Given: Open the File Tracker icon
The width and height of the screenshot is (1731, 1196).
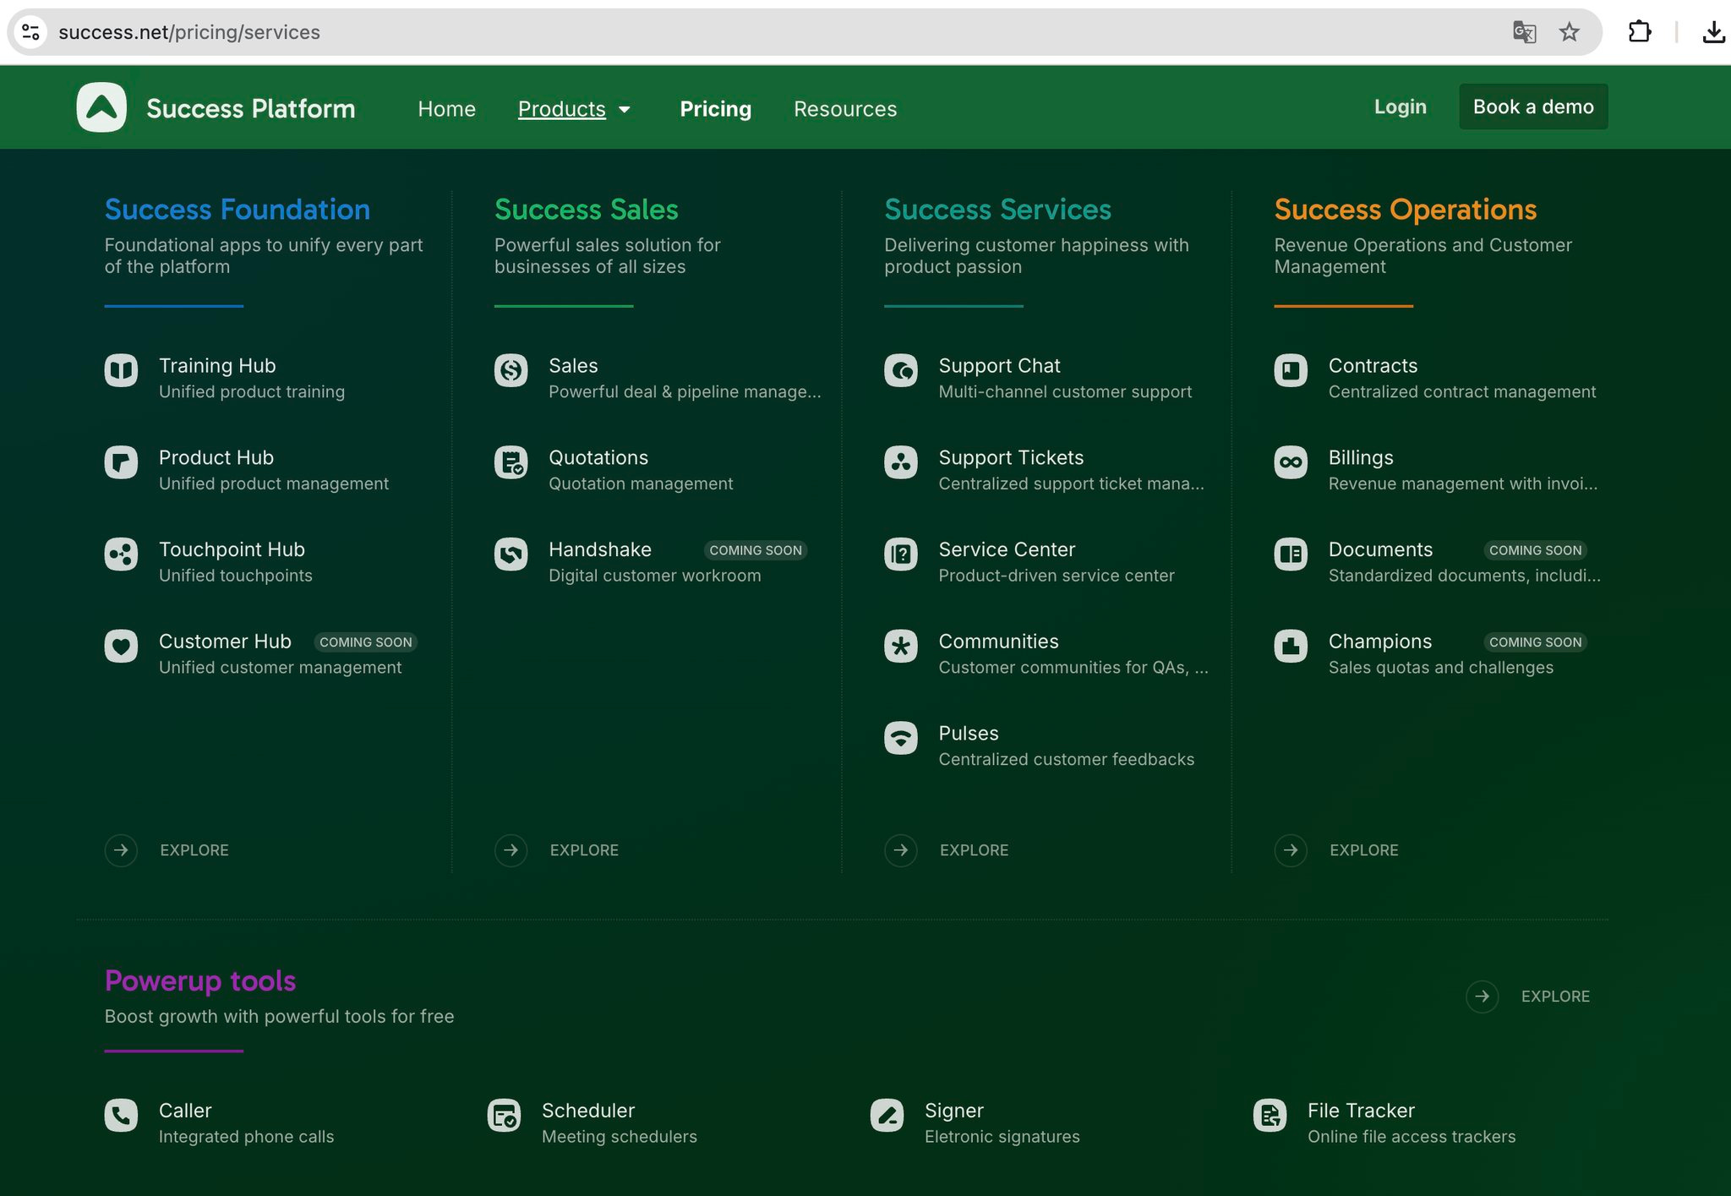Looking at the screenshot, I should coord(1270,1115).
